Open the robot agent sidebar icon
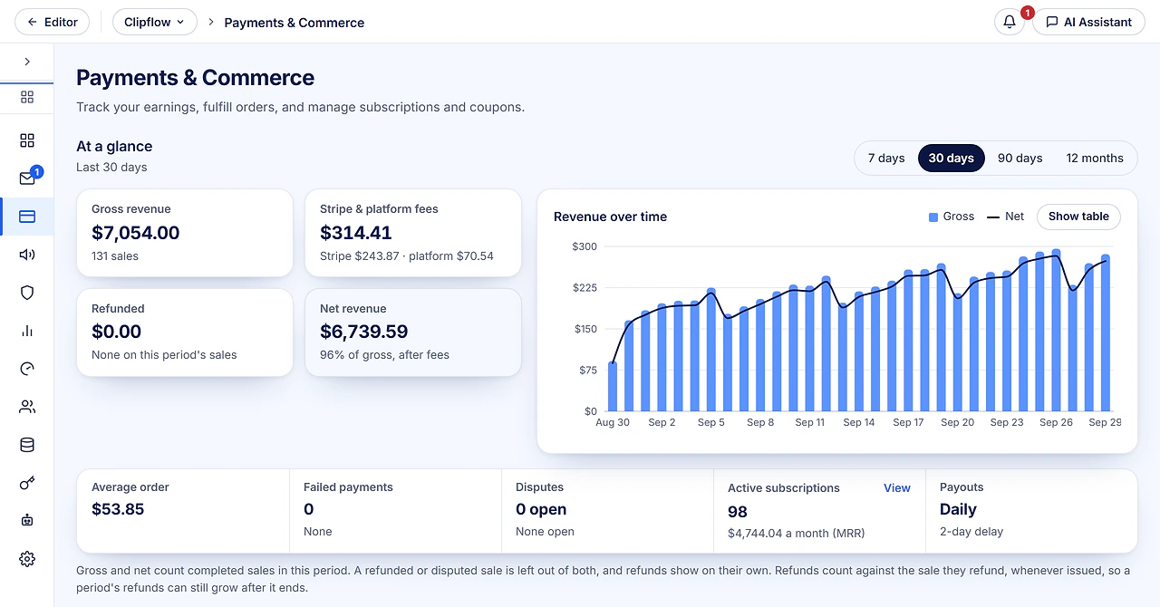Screen dimensions: 1160x607 click(27, 521)
